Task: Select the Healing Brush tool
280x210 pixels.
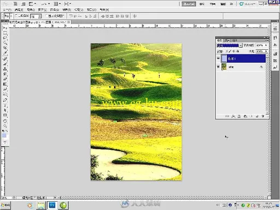Action: (5, 59)
